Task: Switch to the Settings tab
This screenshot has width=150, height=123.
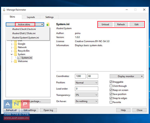Action: [49, 17]
